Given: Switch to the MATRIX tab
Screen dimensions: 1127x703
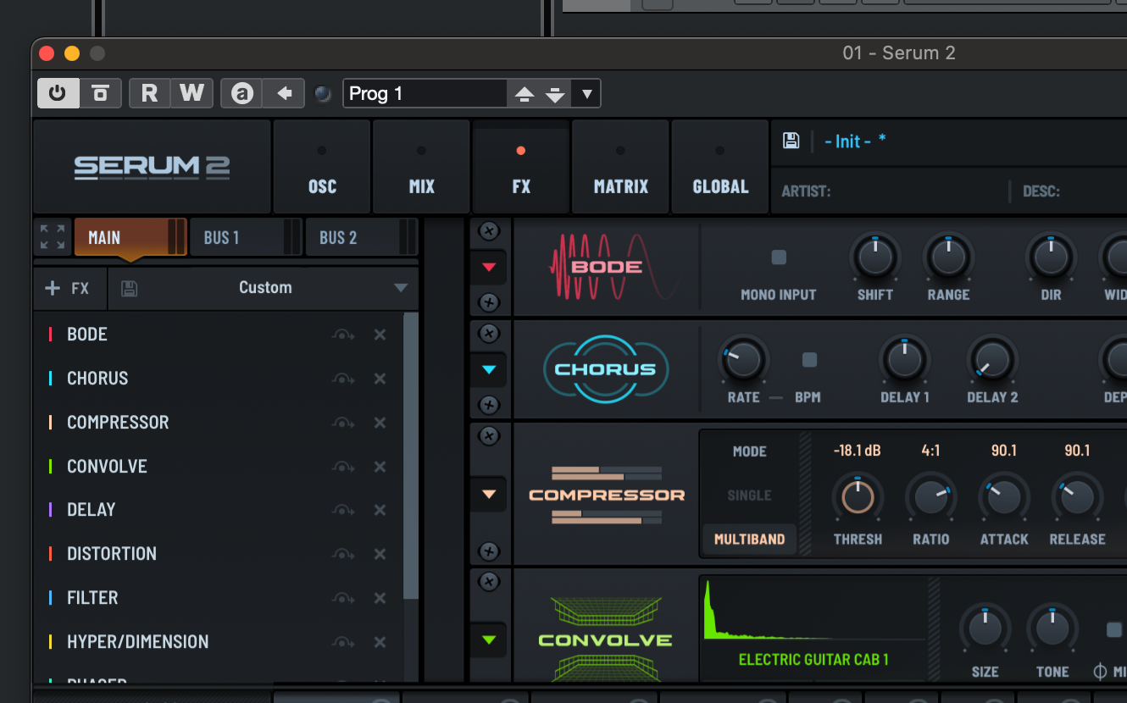Looking at the screenshot, I should 620,166.
